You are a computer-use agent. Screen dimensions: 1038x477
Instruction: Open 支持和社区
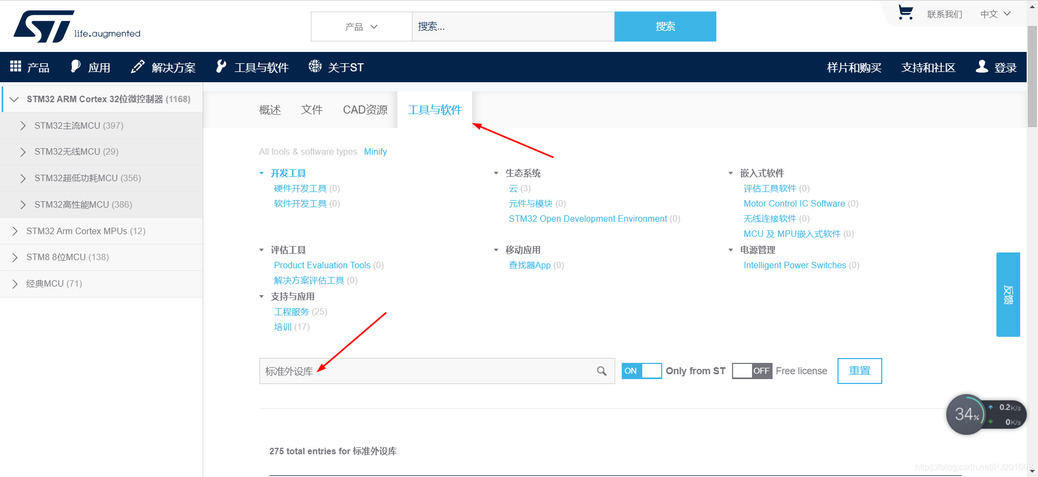point(928,68)
